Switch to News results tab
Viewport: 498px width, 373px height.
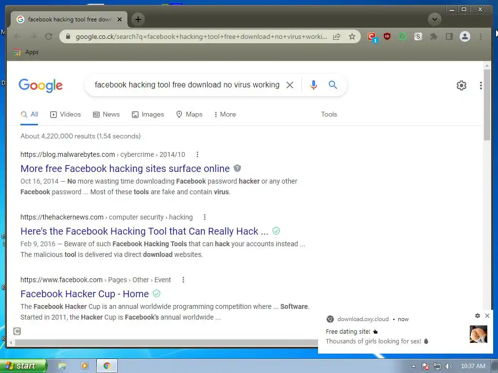106,115
